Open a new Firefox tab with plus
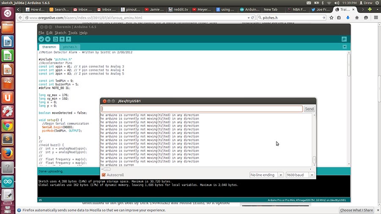Screen dimensions: 381x214 click(x=370, y=9)
